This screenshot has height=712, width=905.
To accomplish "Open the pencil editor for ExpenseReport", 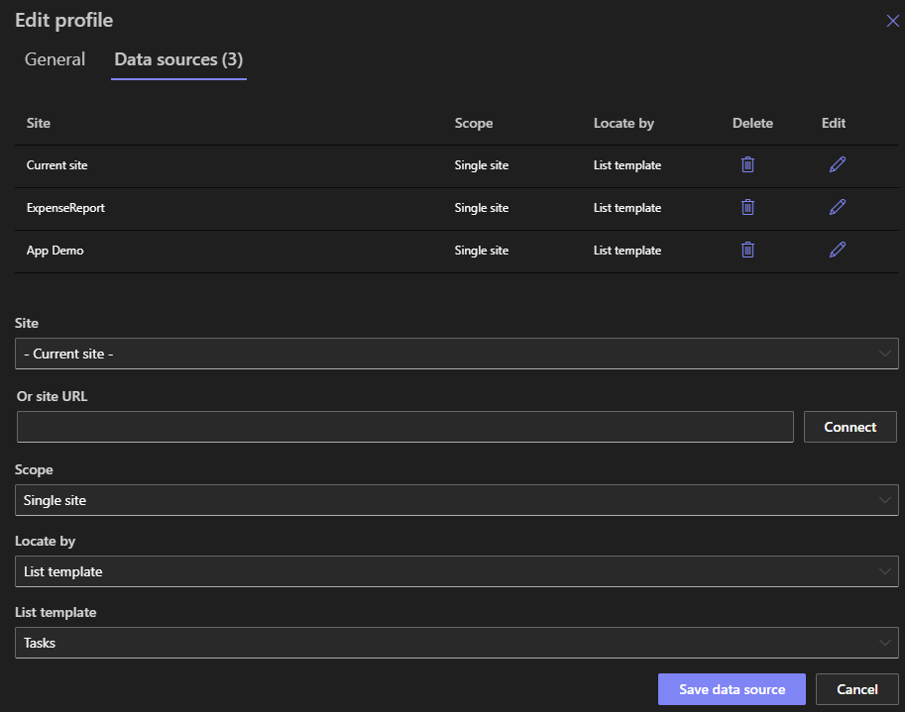I will [837, 208].
